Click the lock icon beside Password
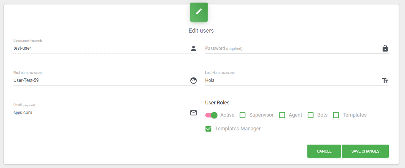The height and width of the screenshot is (168, 405). [x=385, y=48]
